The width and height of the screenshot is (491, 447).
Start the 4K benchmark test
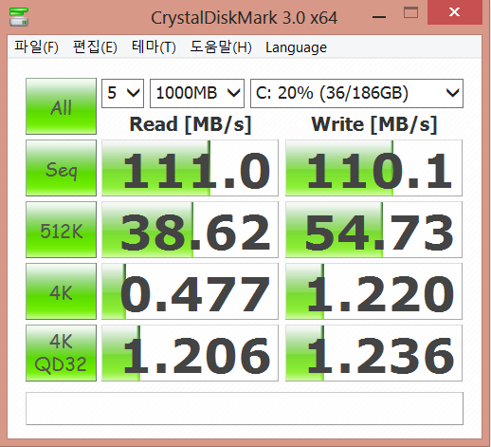[61, 291]
